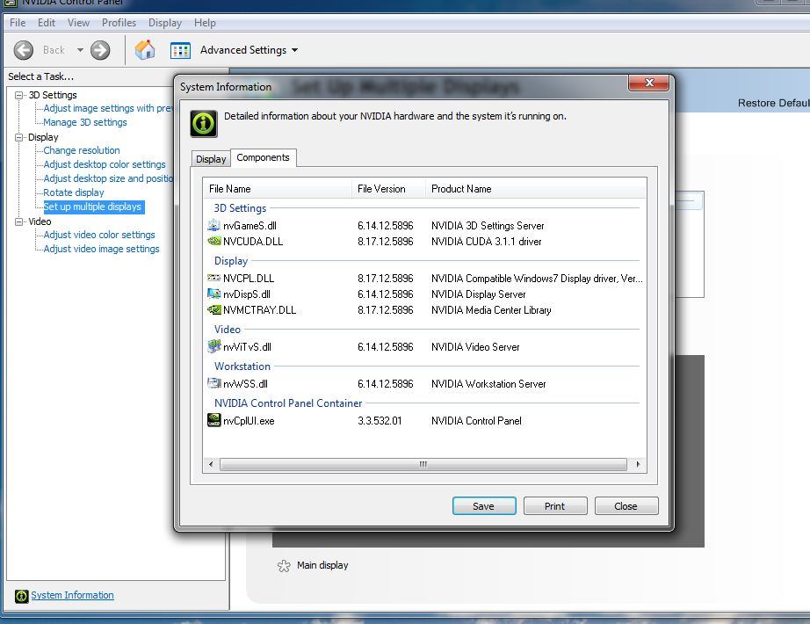Click the NVMCTRAY.DLL file icon
810x624 pixels.
[x=213, y=309]
